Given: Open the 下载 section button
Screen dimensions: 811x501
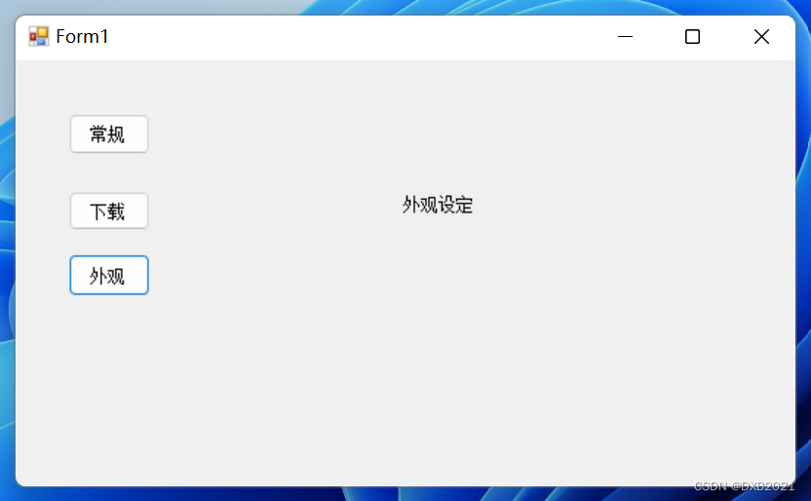Looking at the screenshot, I should 109,211.
